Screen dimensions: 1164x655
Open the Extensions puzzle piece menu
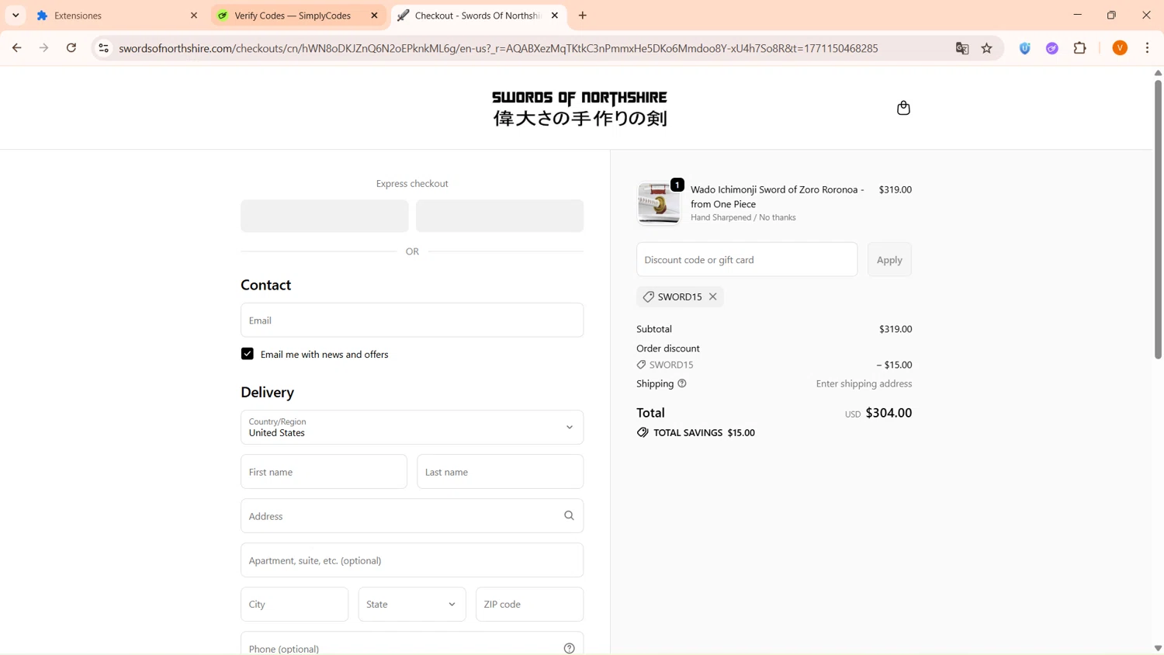[1079, 48]
